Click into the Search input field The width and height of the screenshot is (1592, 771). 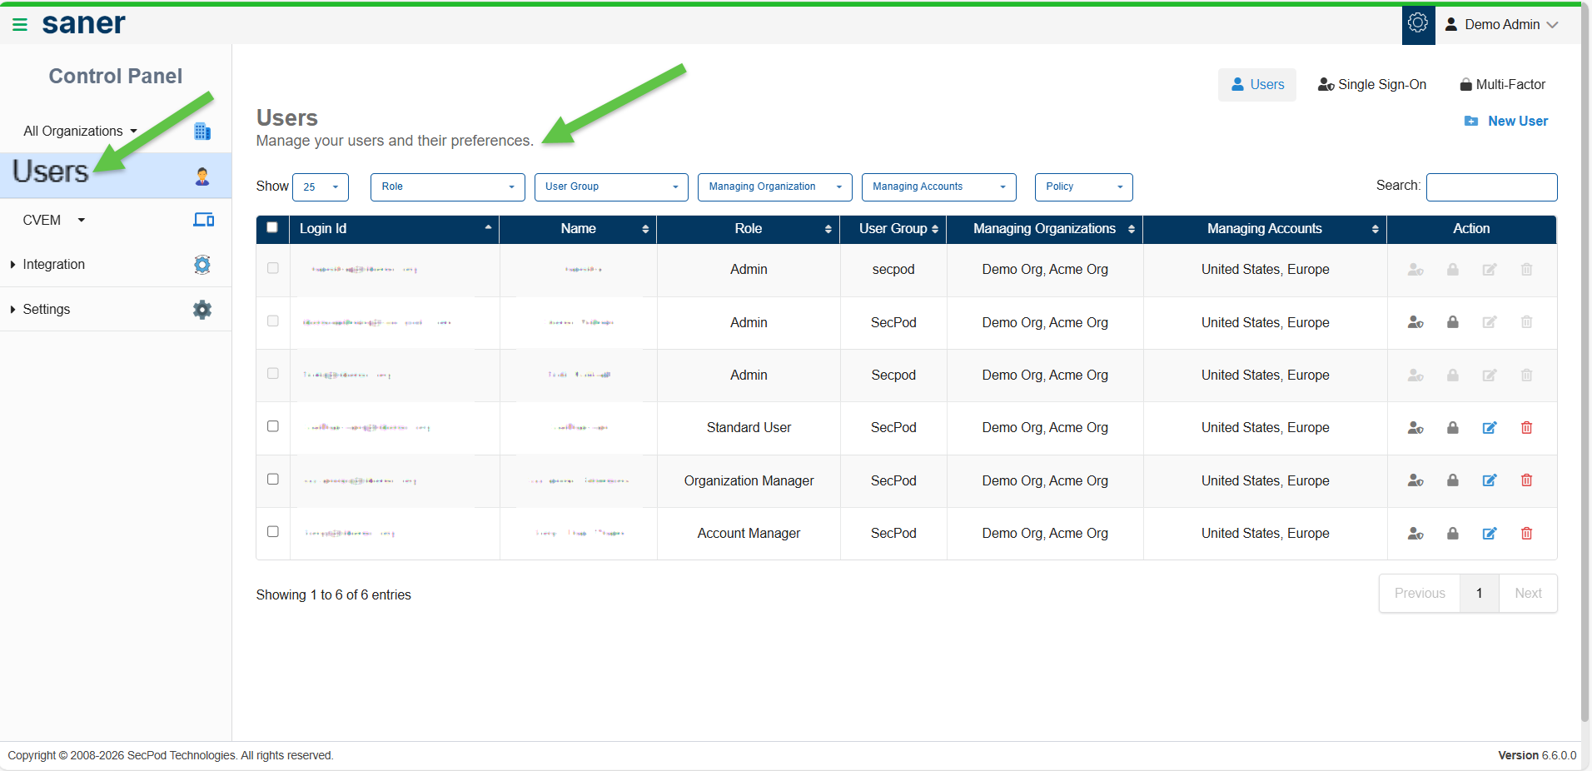[x=1490, y=187]
